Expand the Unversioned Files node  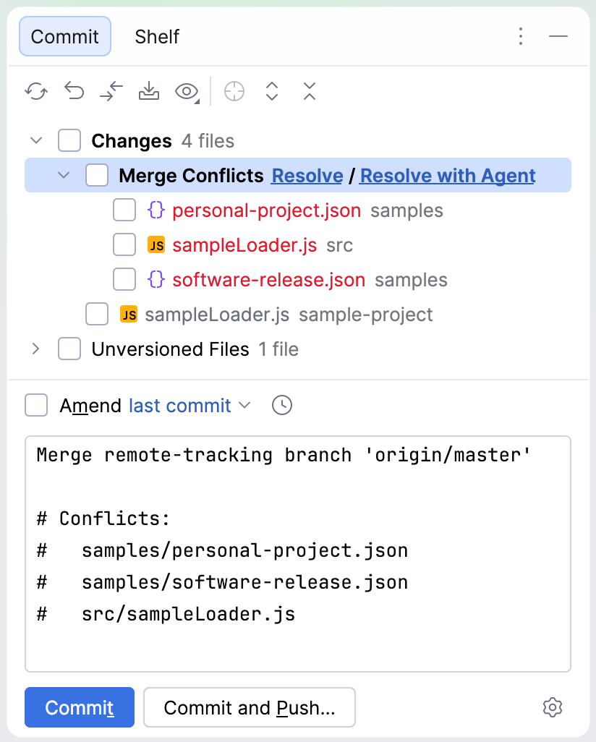pos(36,349)
